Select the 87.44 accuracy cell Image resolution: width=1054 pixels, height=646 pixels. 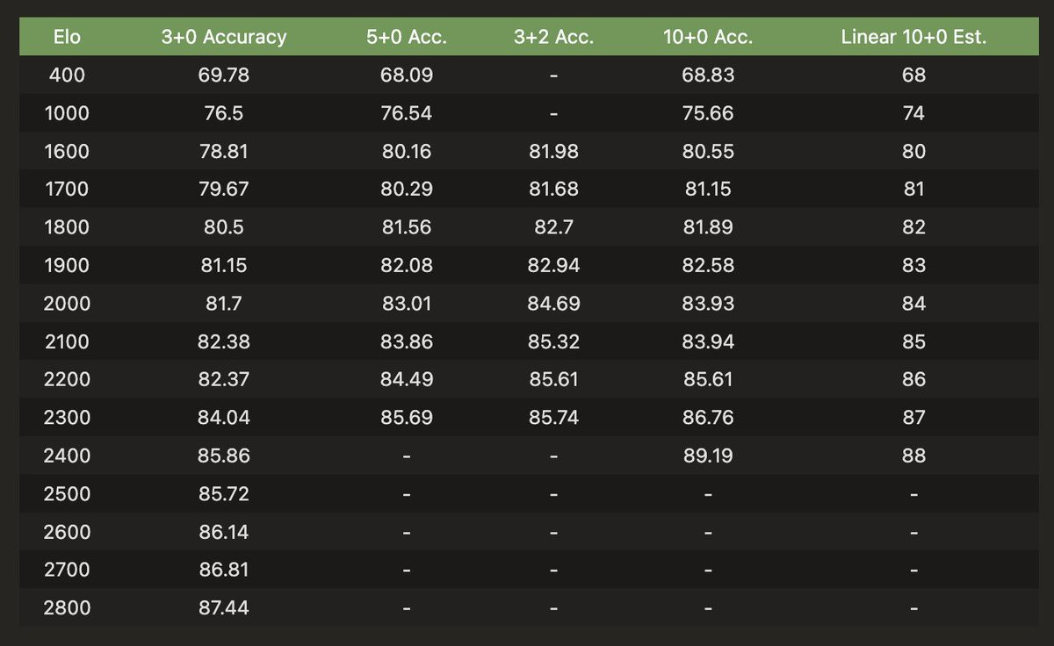tap(224, 607)
